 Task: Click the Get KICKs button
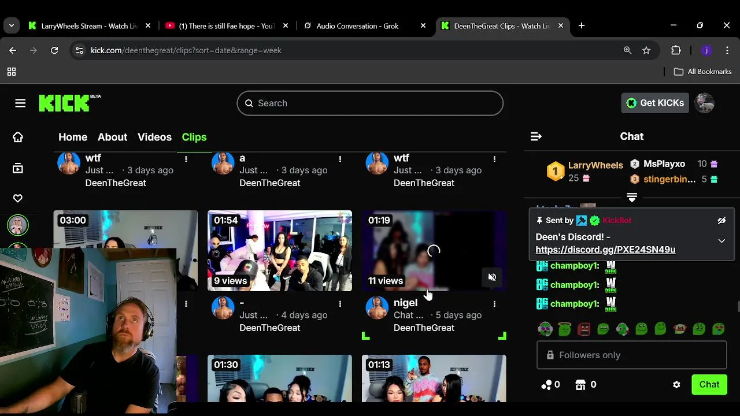pos(654,103)
